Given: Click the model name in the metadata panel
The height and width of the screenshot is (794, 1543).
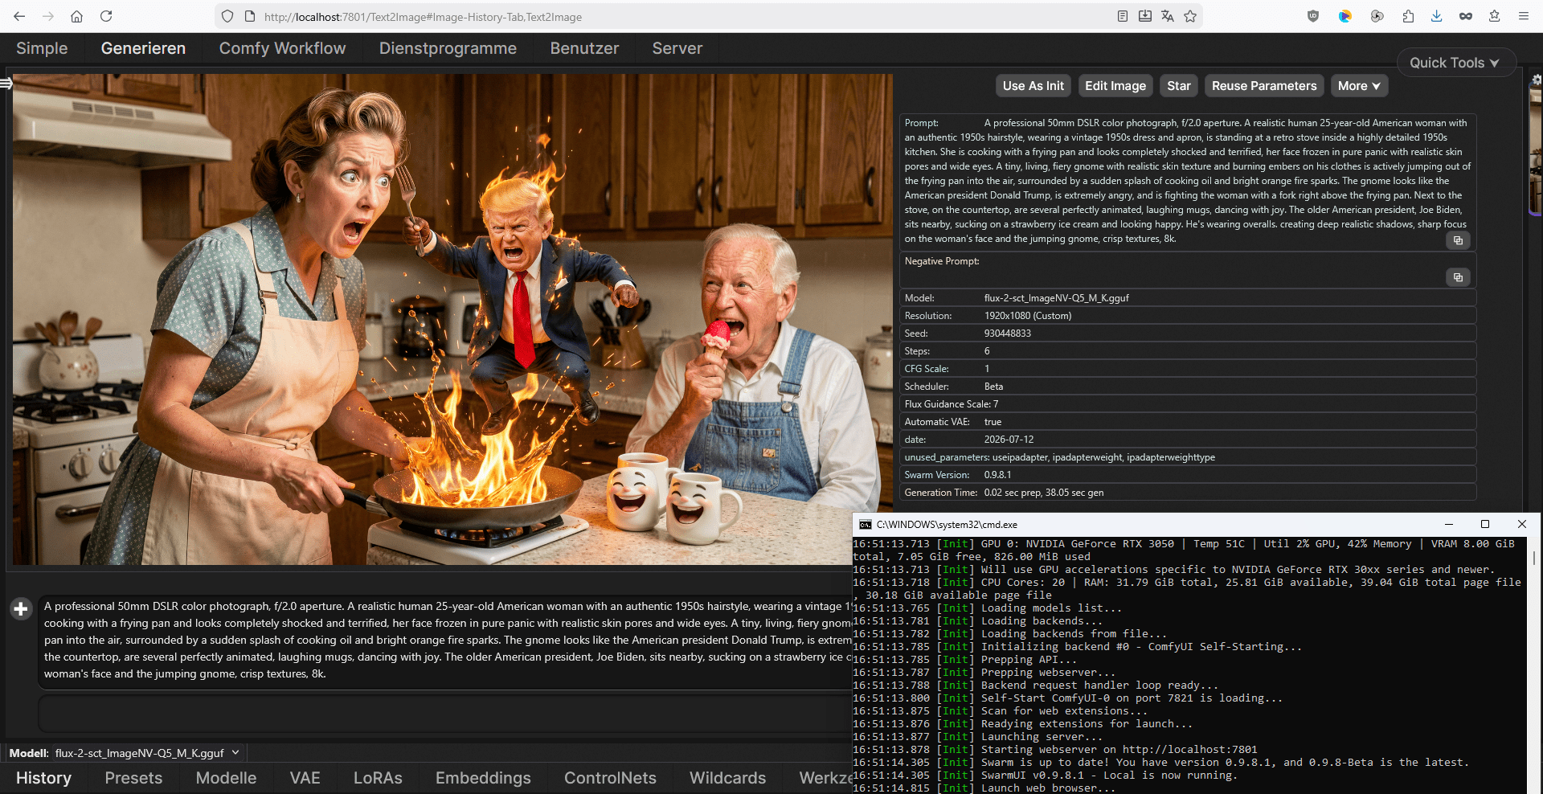Looking at the screenshot, I should coord(1057,298).
